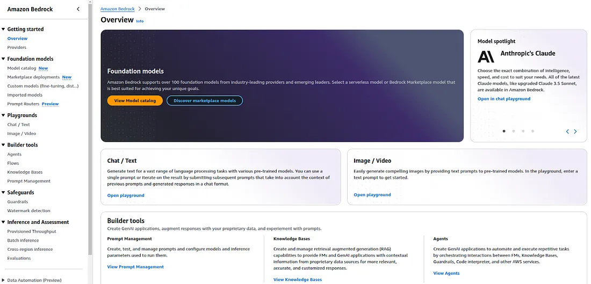This screenshot has width=591, height=284.
Task: Open Providers in the sidebar
Action: point(17,47)
